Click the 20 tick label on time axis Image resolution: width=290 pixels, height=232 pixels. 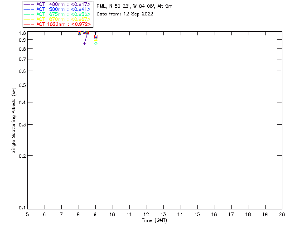[x=282, y=214]
